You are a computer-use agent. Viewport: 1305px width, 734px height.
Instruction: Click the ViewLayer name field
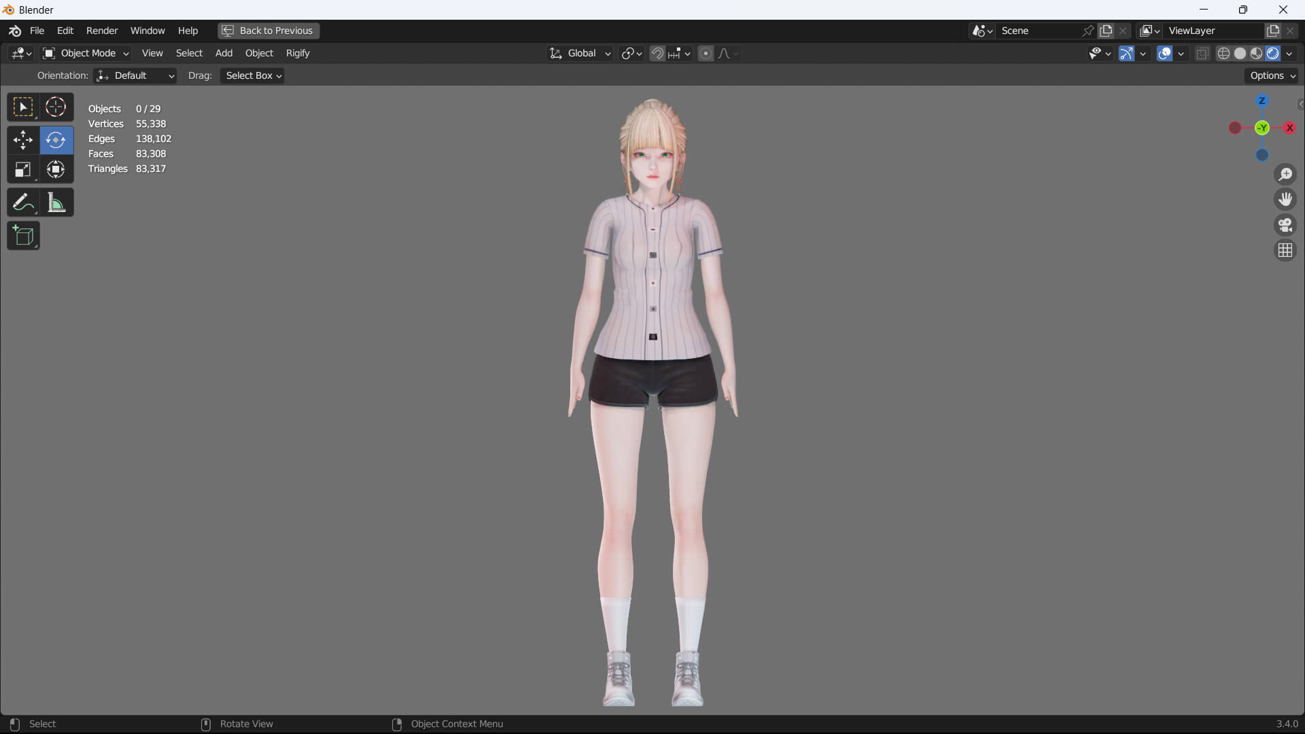pos(1213,31)
